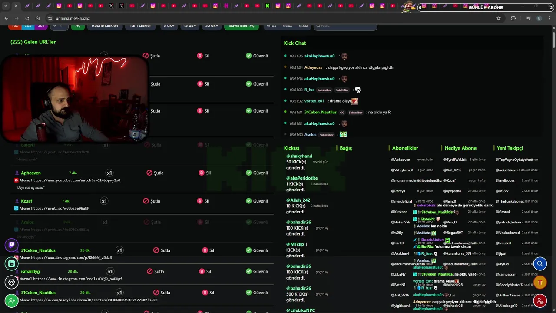Click Sil trash icon on Apheaven row

click(x=202, y=173)
